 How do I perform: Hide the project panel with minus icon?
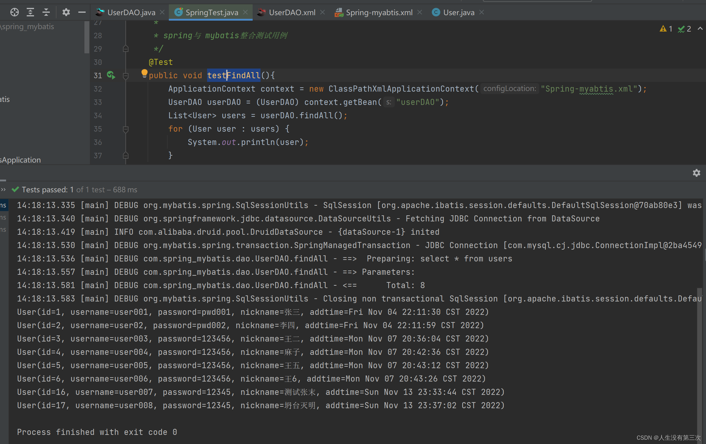coord(82,12)
